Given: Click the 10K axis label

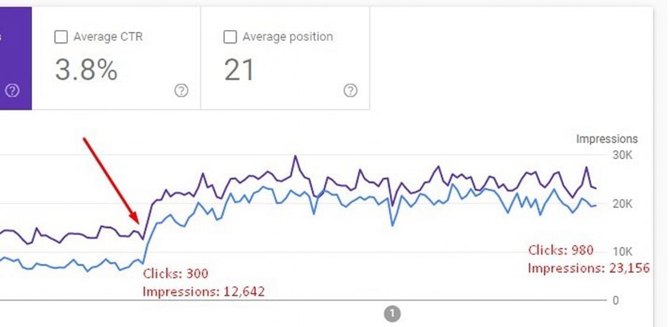Looking at the screenshot, I should pos(622,252).
